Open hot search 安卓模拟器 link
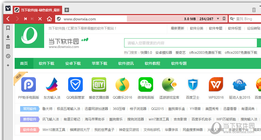This screenshot has width=261, height=140. click(164, 53)
